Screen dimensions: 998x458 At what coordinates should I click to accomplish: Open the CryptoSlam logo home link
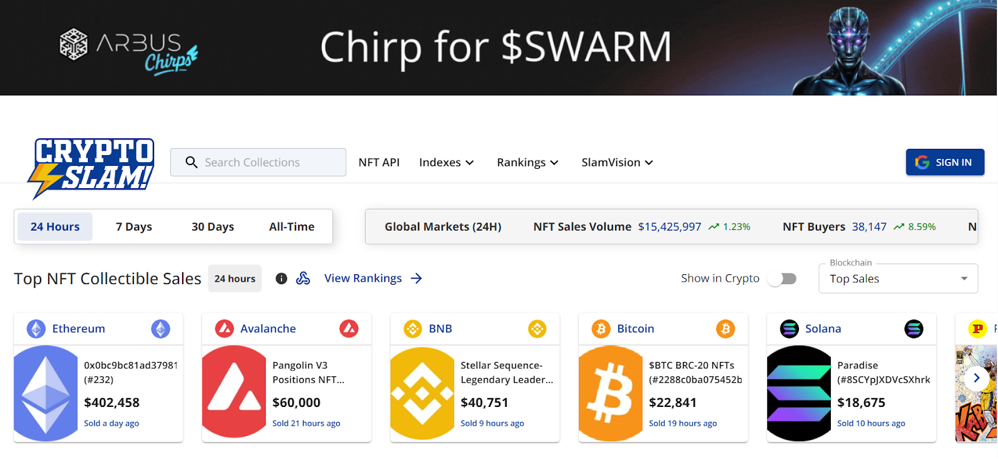point(91,168)
